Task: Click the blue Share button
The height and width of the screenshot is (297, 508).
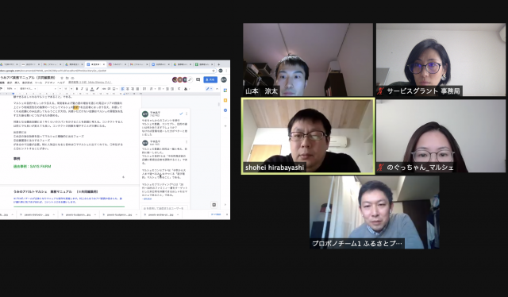Action: 210,79
